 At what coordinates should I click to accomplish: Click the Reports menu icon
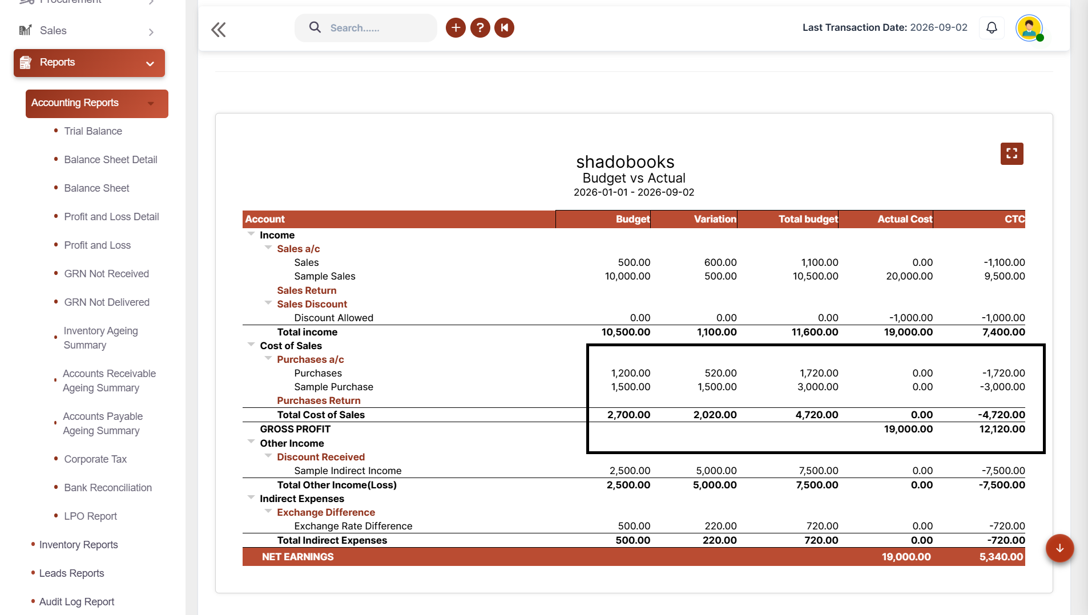pyautogui.click(x=25, y=62)
